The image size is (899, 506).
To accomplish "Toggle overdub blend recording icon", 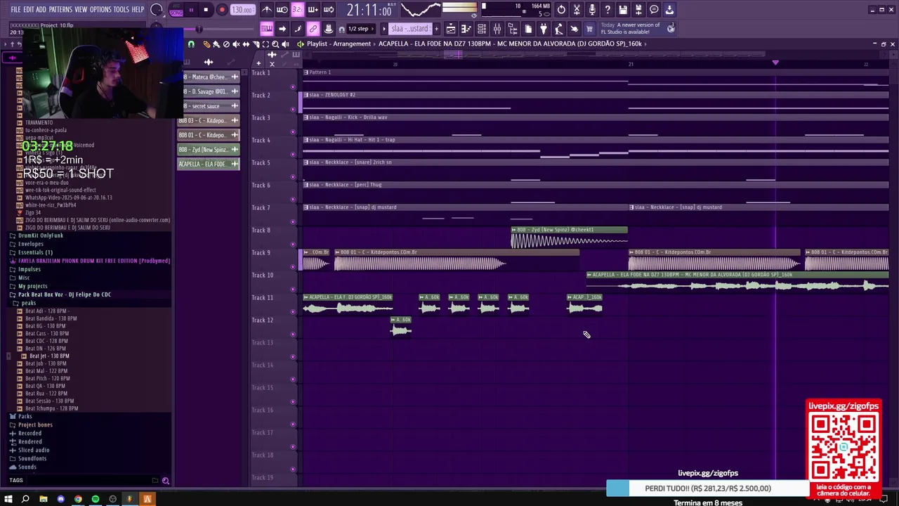I will 313,10.
